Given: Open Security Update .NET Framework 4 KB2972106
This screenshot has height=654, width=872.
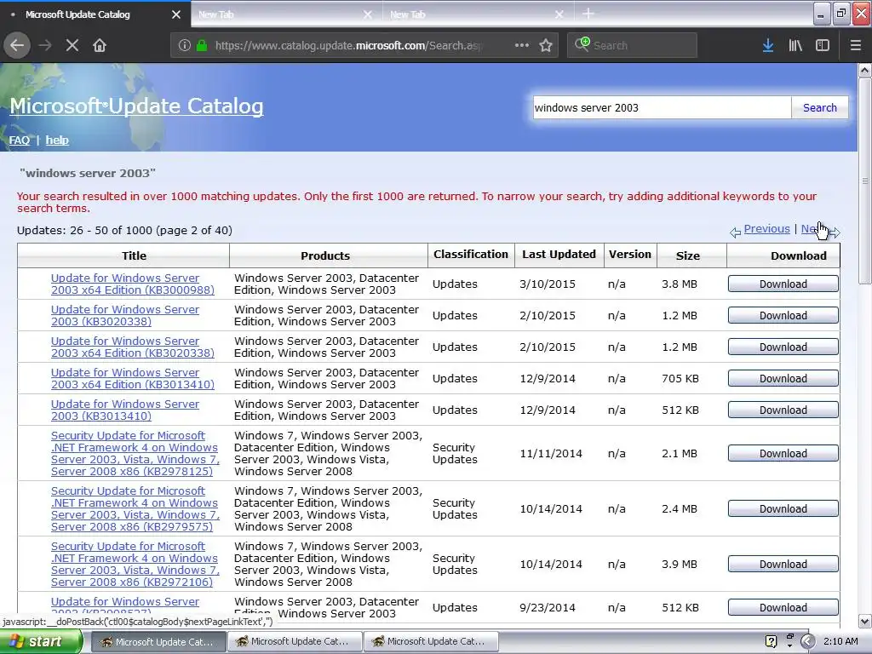Looking at the screenshot, I should pos(135,565).
